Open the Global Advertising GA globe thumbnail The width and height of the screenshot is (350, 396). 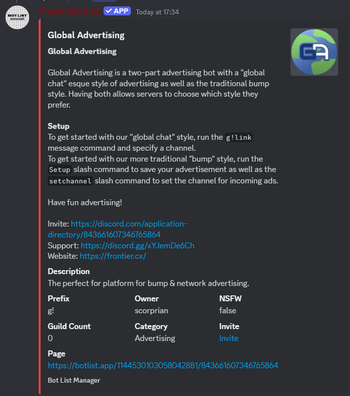[314, 52]
